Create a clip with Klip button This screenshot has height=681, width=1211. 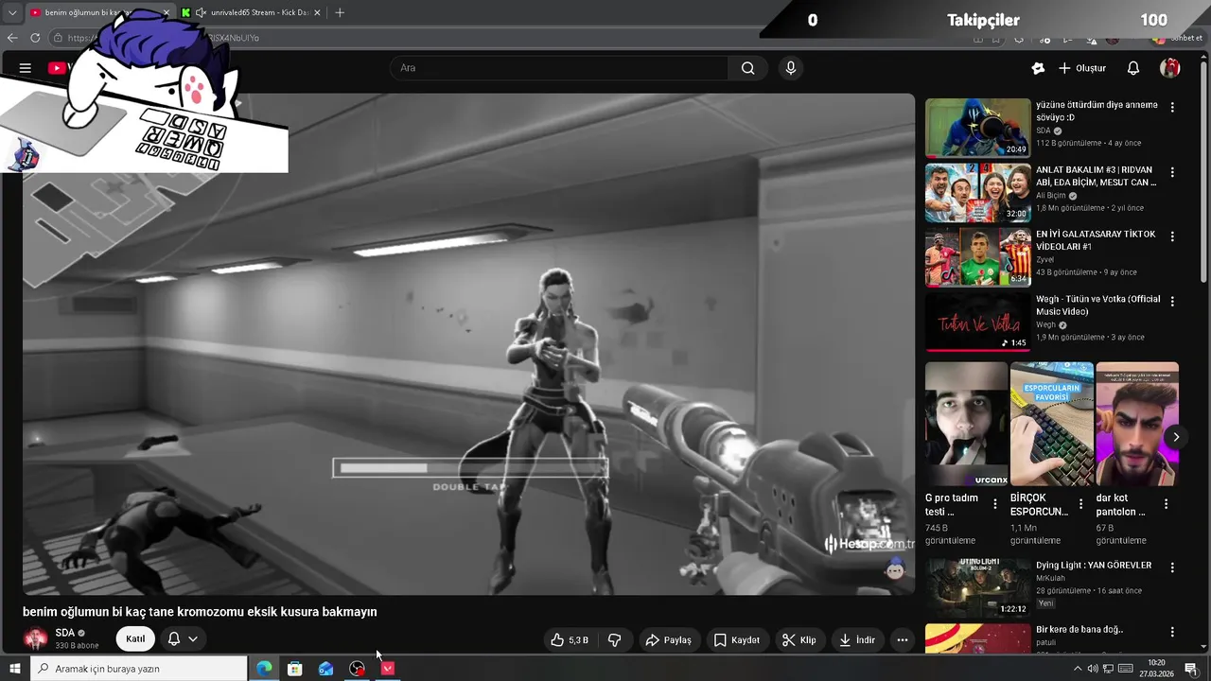pos(799,640)
